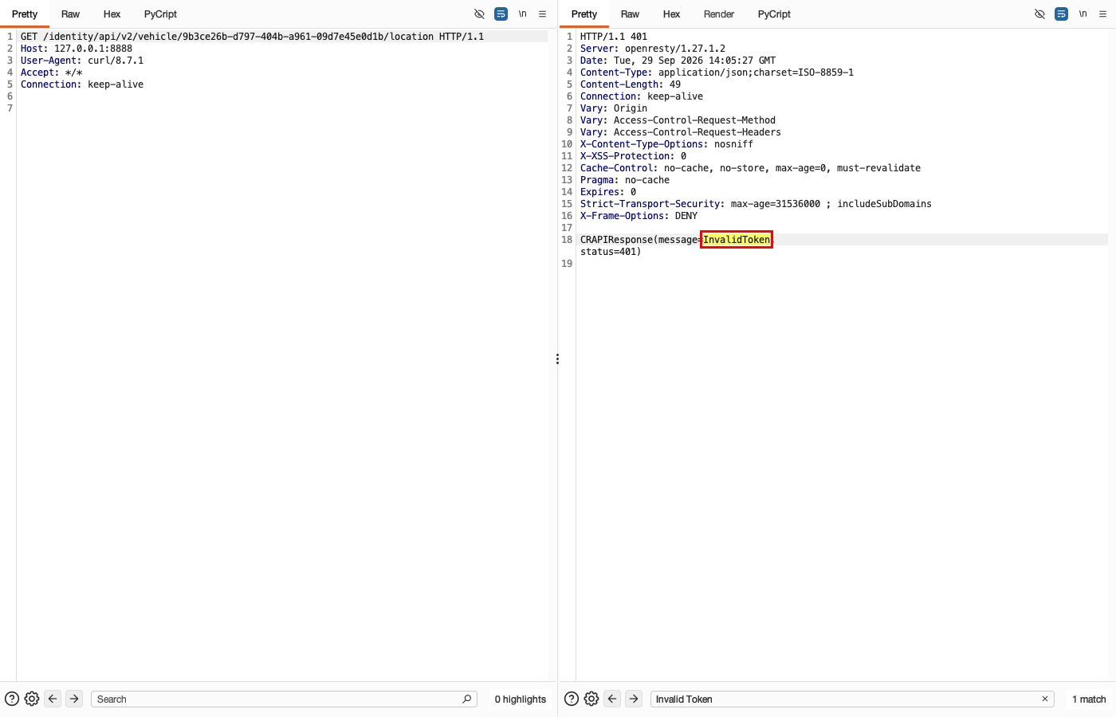Focus the request Search input field
Viewport: 1116px width, 717px height.
[x=284, y=699]
